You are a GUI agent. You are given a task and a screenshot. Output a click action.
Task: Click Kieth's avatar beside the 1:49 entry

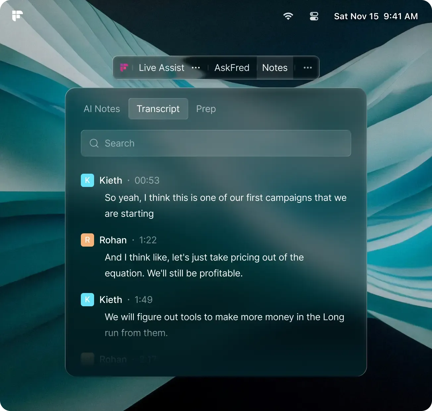[x=87, y=300]
